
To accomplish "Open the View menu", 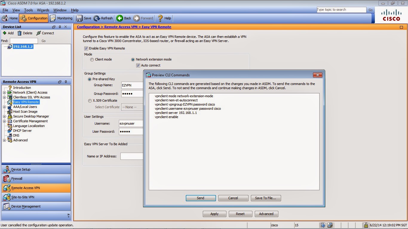I will 16,10.
